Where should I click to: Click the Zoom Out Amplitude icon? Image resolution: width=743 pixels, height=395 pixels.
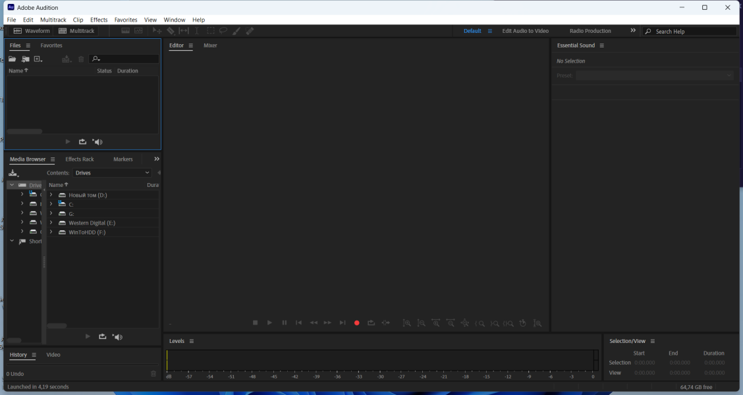422,323
